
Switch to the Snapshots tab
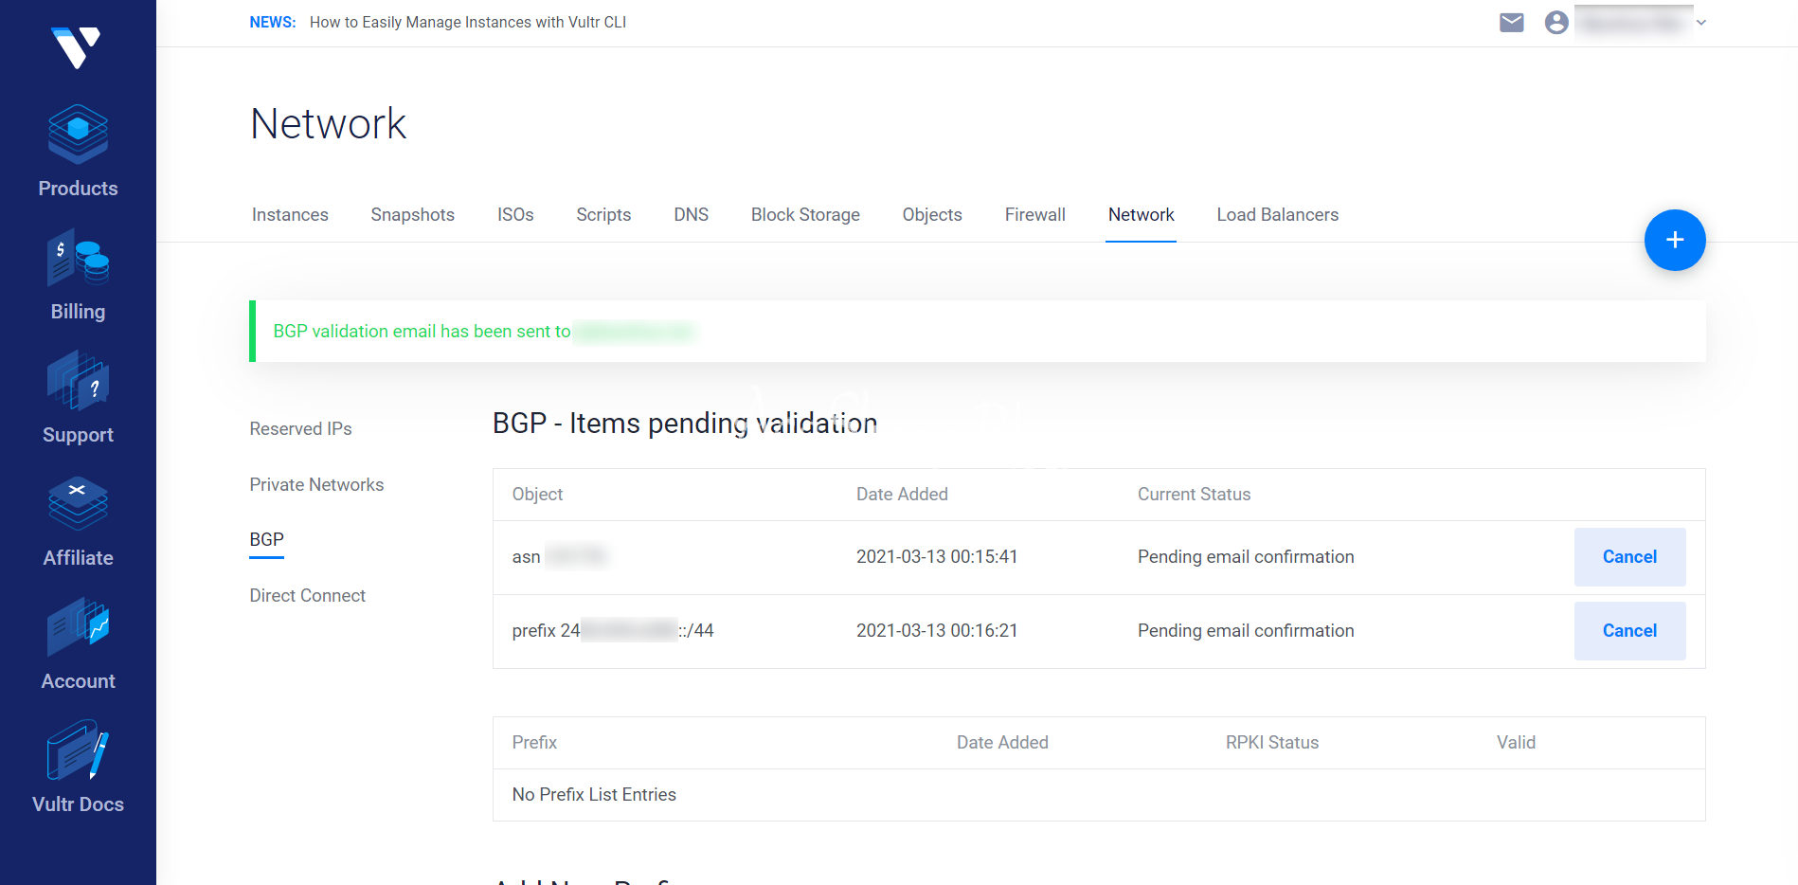click(413, 215)
